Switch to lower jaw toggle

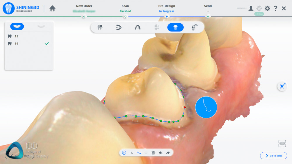pos(41,27)
